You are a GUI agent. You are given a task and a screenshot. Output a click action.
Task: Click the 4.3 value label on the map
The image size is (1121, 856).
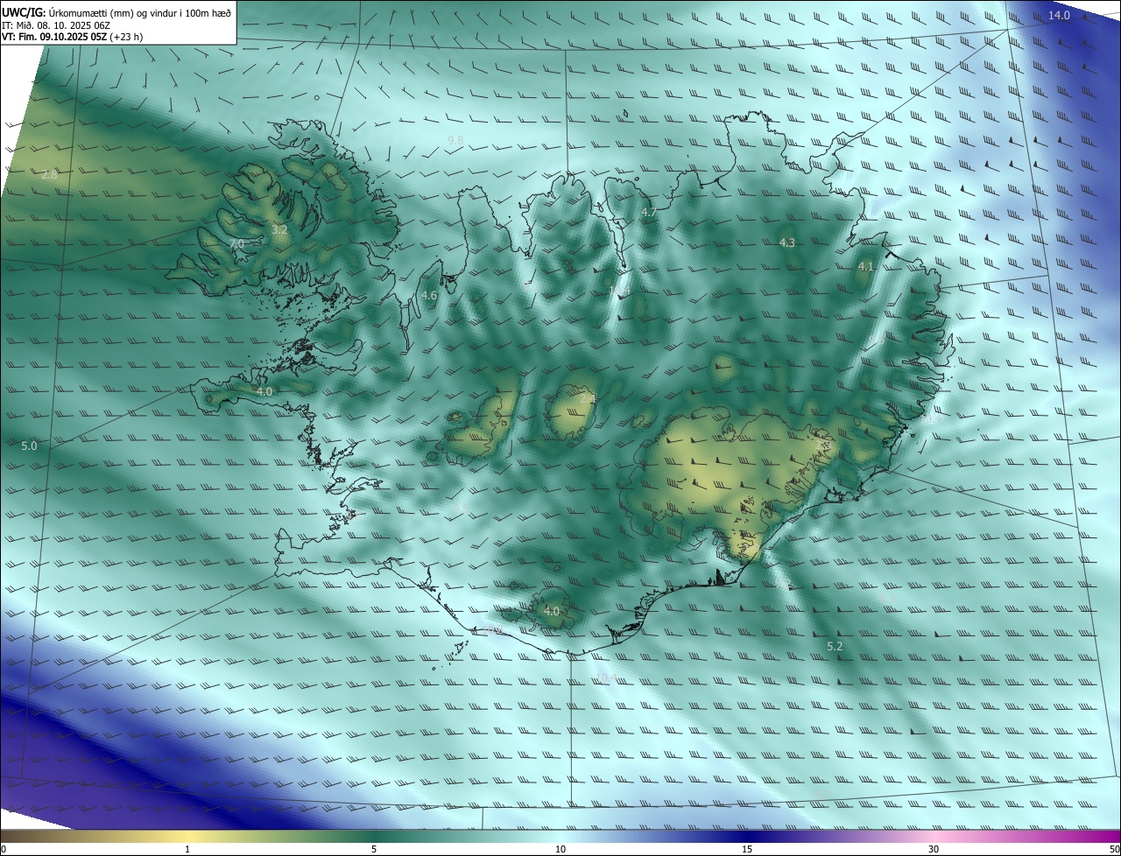(787, 242)
